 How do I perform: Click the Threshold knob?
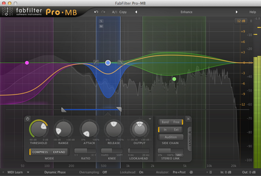(x=39, y=129)
